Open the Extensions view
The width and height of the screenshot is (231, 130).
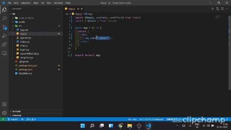4,44
